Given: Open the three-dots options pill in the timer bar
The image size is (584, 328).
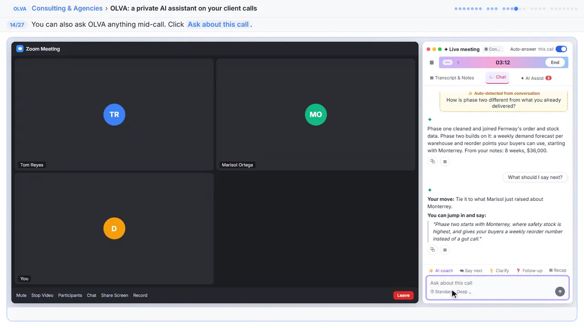Looking at the screenshot, I should [447, 62].
